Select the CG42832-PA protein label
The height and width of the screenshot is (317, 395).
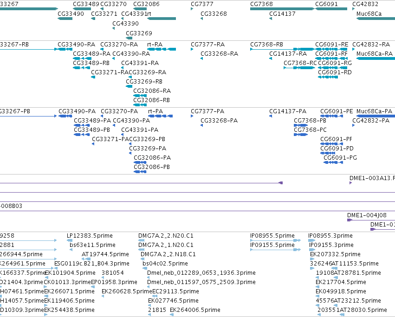(371, 121)
